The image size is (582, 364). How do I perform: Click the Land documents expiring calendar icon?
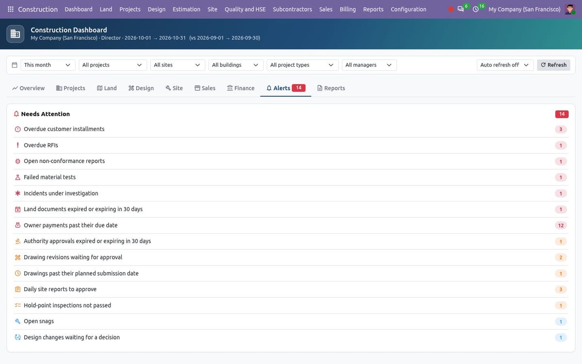coord(18,209)
